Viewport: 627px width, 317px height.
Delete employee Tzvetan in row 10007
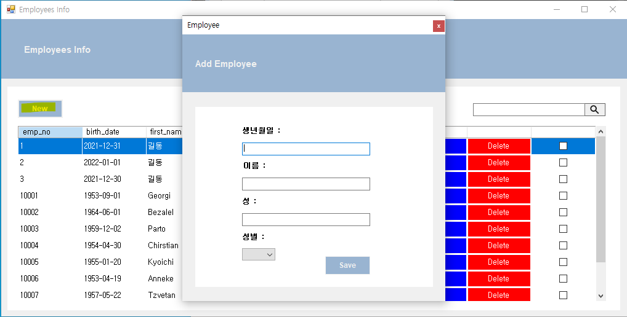pyautogui.click(x=499, y=295)
